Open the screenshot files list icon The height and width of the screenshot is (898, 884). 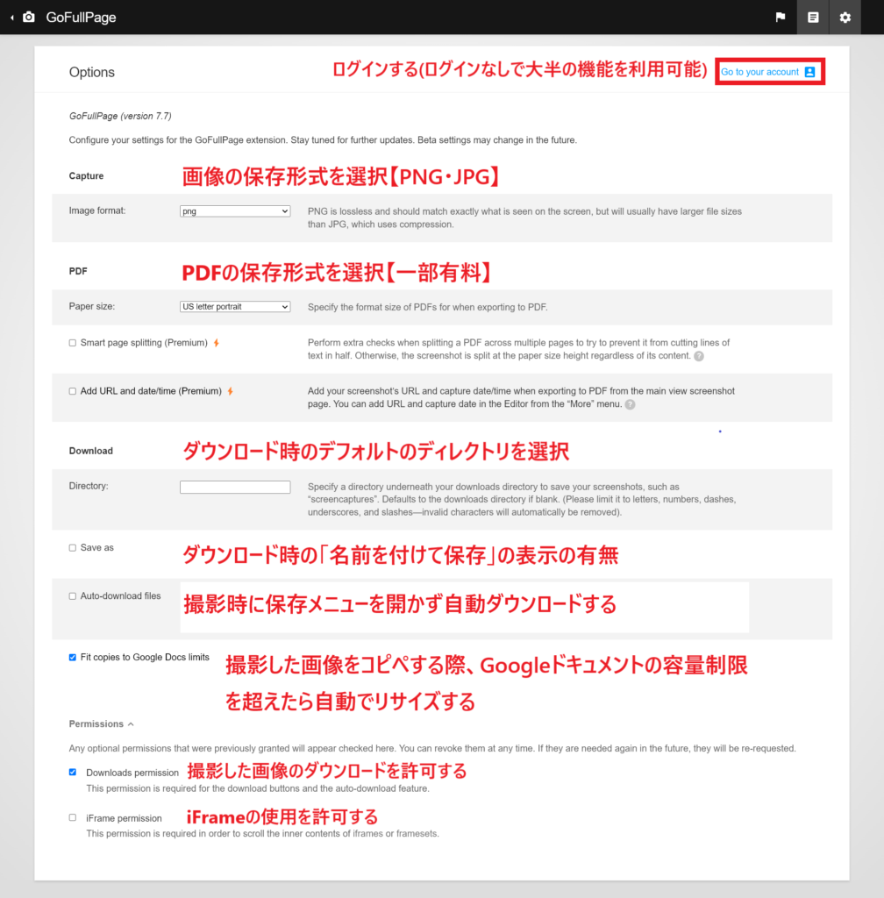(x=813, y=18)
